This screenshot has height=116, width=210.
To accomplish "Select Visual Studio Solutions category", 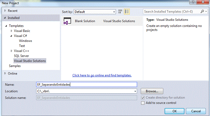I will pos(30,61).
